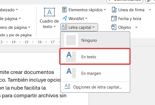This screenshot has width=155, height=105.
Task: Choose the En texto drop cap option
Action: coord(95,56)
